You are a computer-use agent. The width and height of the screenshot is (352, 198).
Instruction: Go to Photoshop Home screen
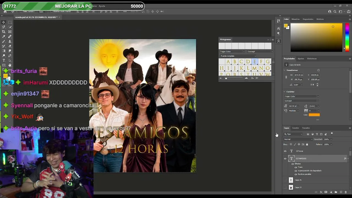(x=5, y=12)
